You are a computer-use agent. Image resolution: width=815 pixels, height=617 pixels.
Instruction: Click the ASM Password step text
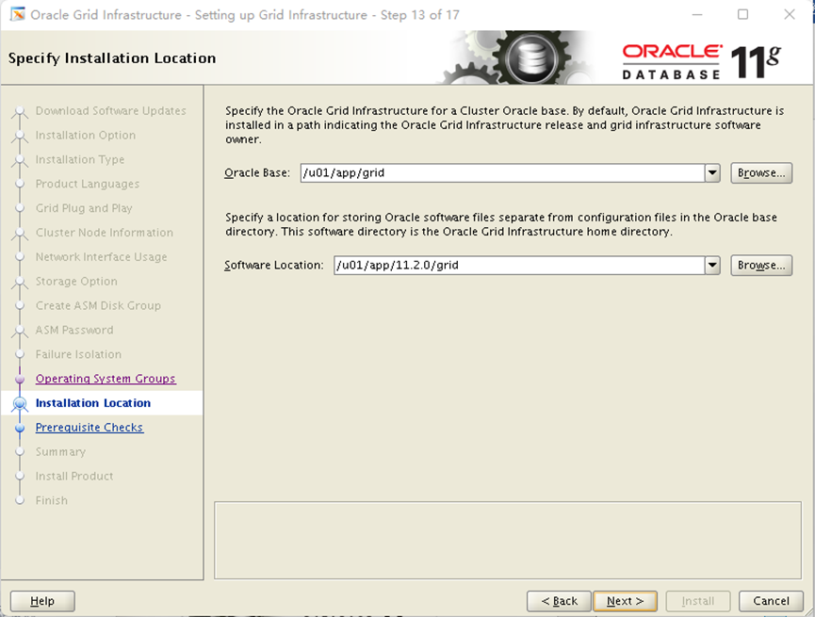[x=74, y=330]
